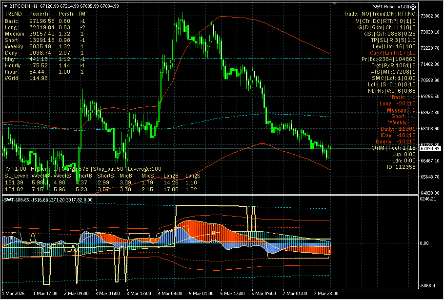Click the TREND header label
The height and width of the screenshot is (300, 444).
pyautogui.click(x=13, y=14)
